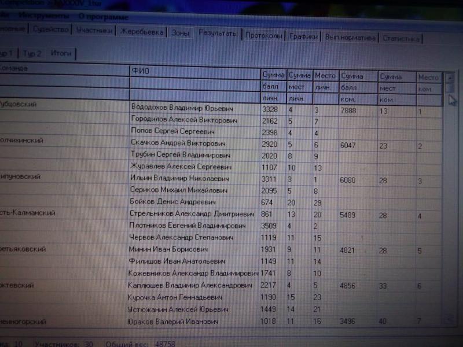Click total weight value 48758

click(x=165, y=344)
